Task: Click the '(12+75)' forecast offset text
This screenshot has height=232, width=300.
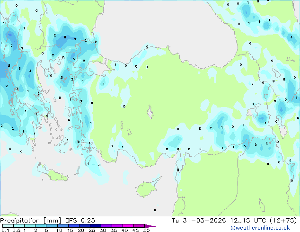Action: (283, 221)
